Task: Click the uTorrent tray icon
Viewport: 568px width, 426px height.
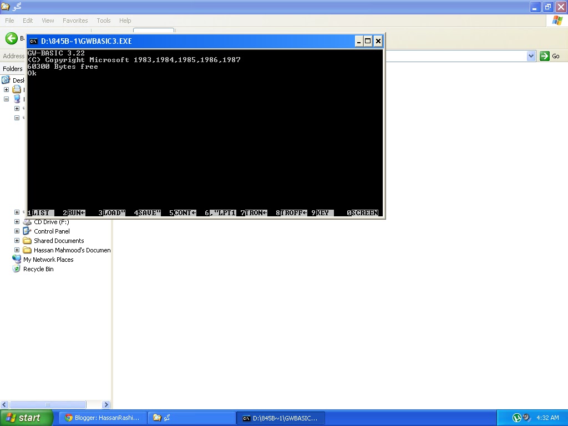Action: pyautogui.click(x=516, y=418)
